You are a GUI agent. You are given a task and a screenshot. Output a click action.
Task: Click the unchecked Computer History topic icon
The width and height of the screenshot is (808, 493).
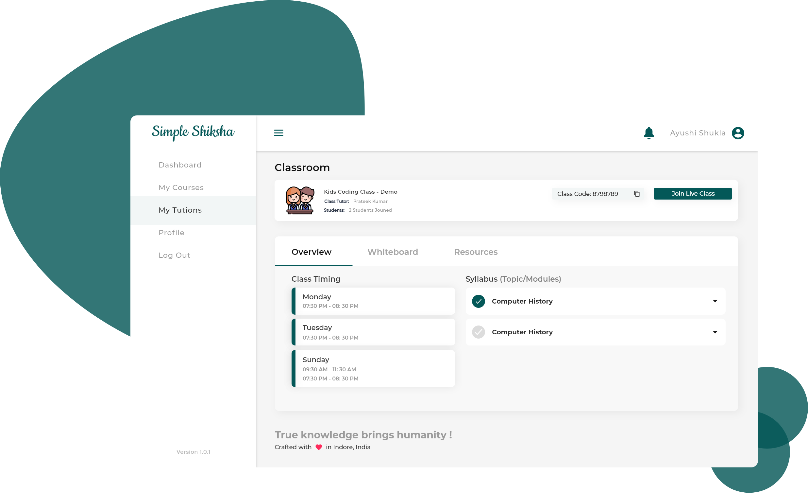pyautogui.click(x=479, y=332)
